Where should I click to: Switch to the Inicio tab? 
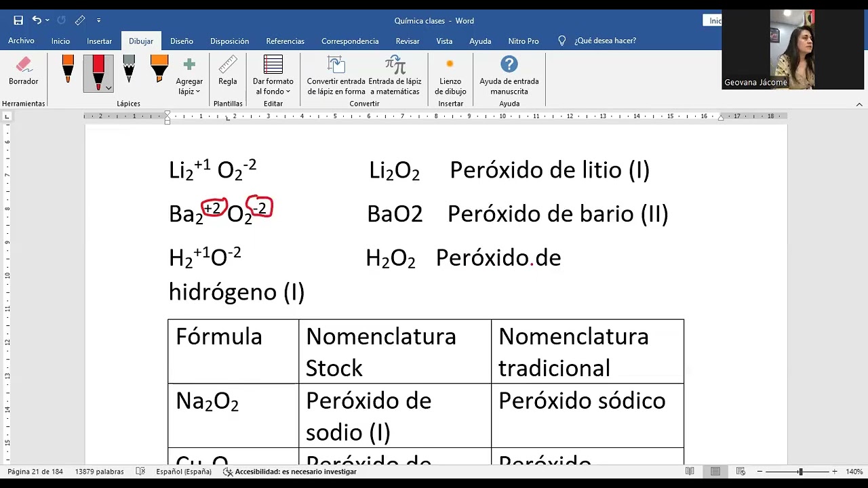pyautogui.click(x=60, y=41)
